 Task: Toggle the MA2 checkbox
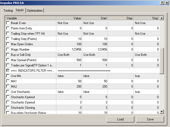[x=8, y=87]
